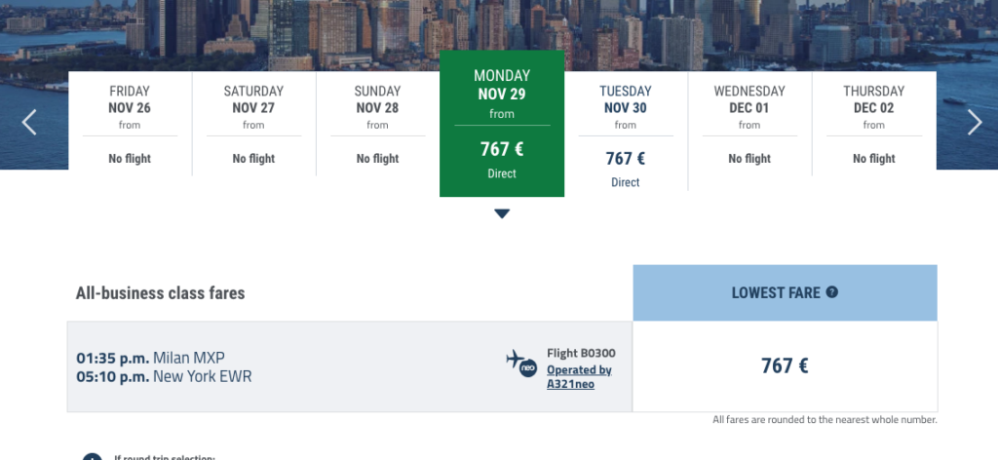The height and width of the screenshot is (460, 998).
Task: Pick the Thursday Dec 02 date
Action: (874, 124)
